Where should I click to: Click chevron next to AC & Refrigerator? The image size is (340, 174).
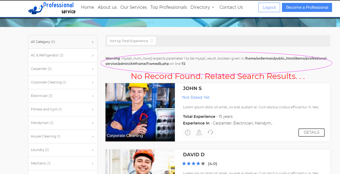click(92, 56)
